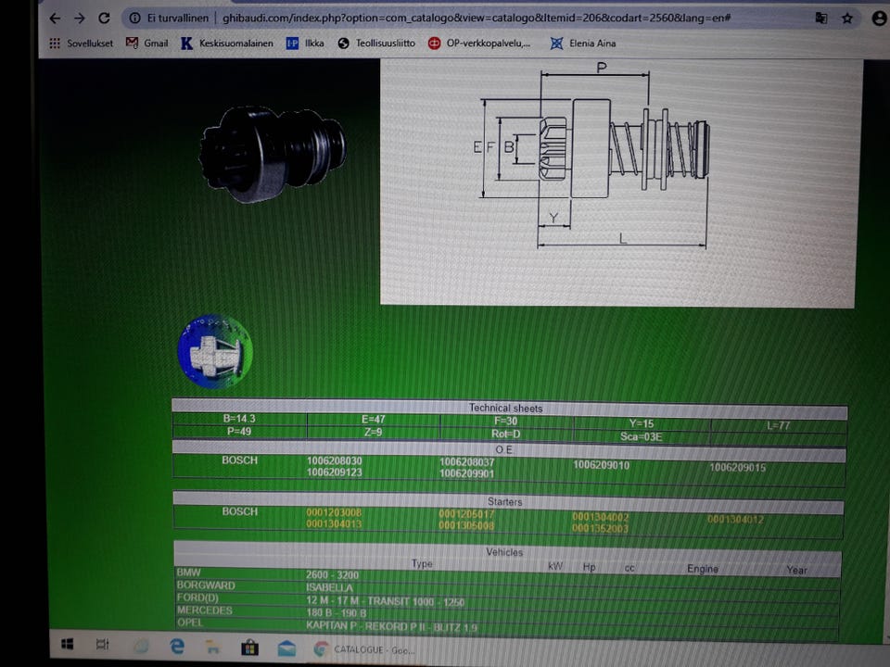Click OE number 1006209015
Screen dimensions: 890x667
click(738, 468)
